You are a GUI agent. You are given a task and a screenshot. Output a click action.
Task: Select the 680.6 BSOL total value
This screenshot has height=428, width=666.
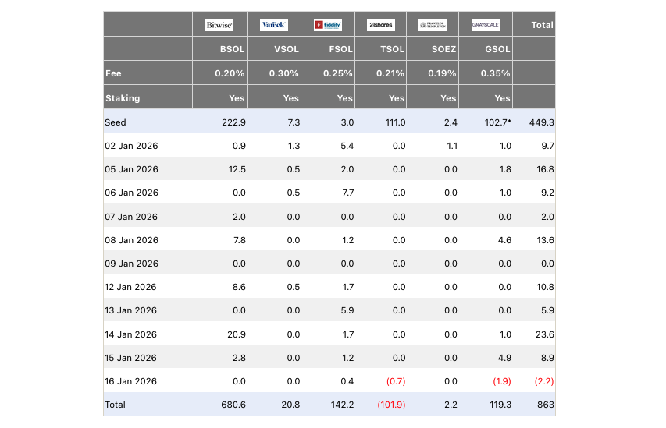click(x=232, y=405)
